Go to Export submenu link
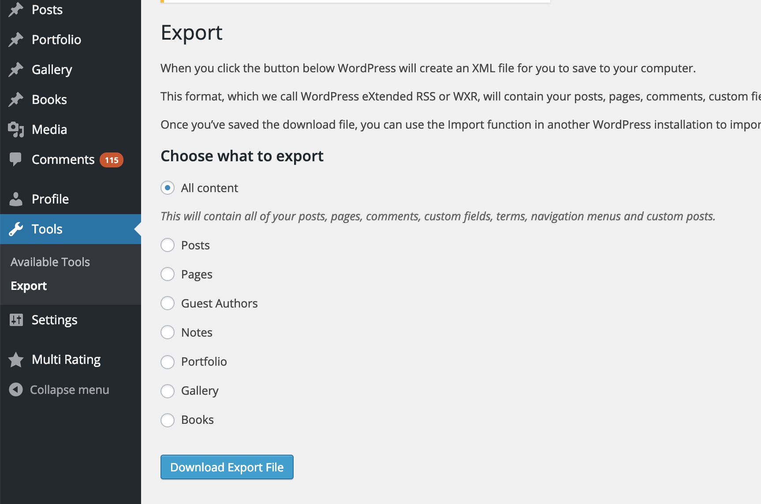The height and width of the screenshot is (504, 761). point(29,286)
